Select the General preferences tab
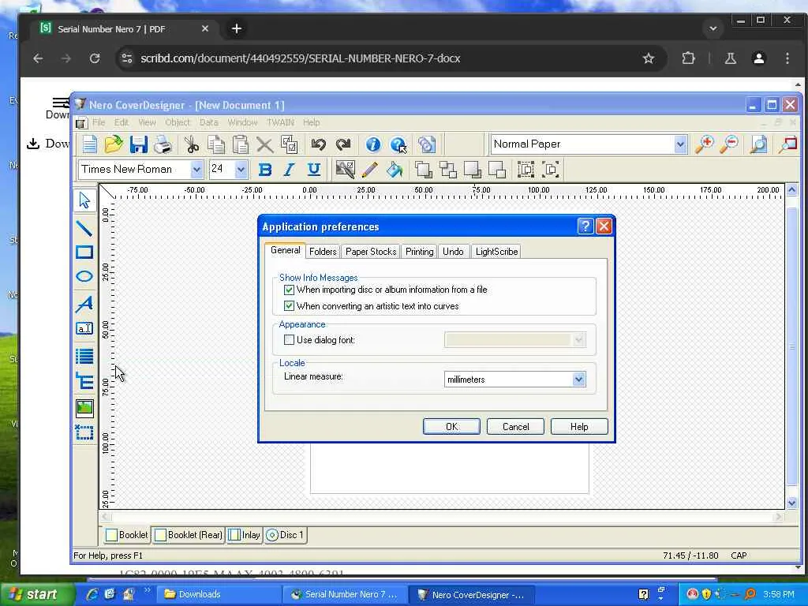The image size is (808, 606). [x=285, y=250]
